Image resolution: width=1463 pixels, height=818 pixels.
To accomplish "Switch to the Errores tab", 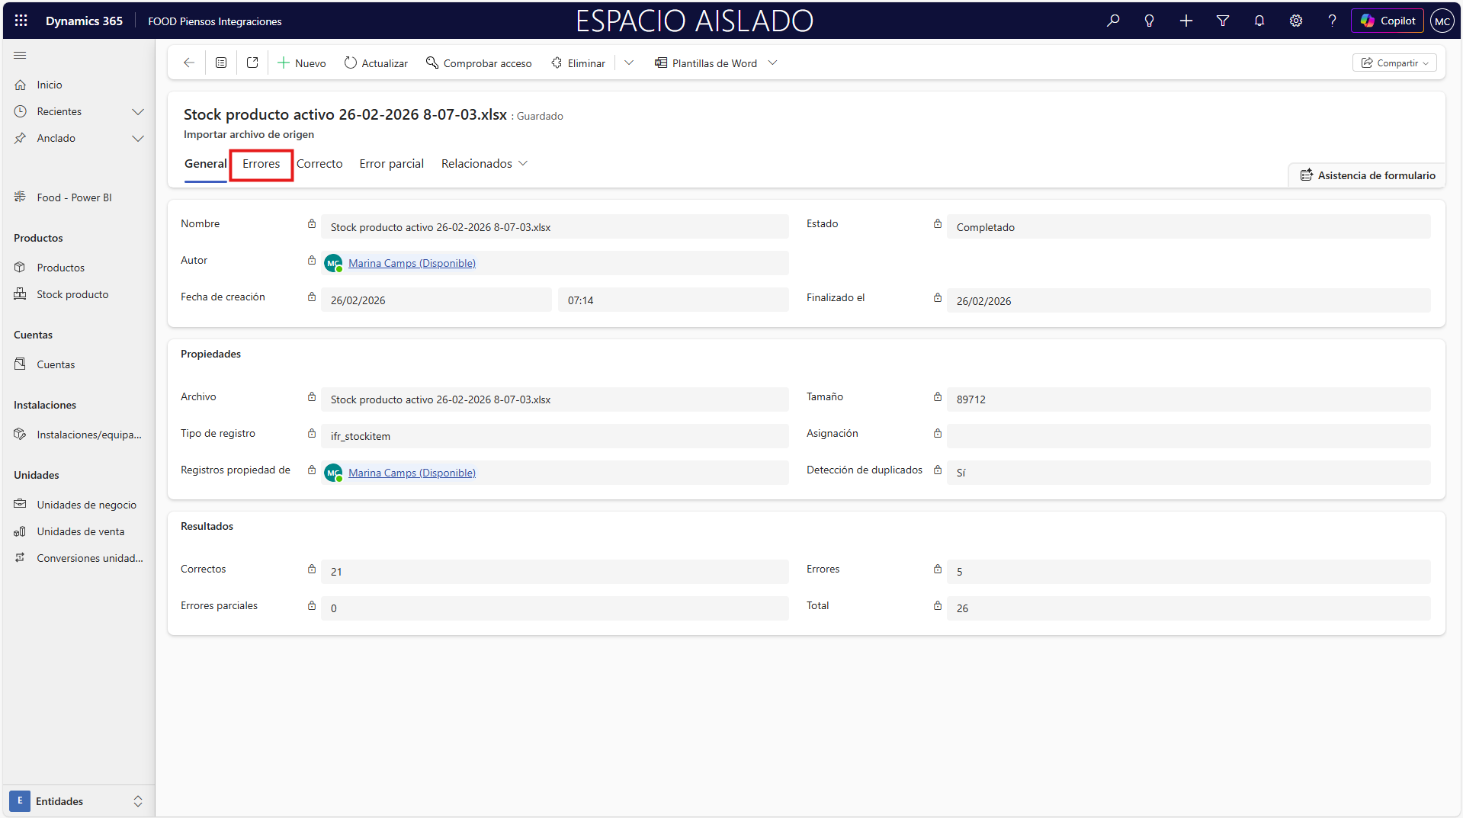I will coord(261,164).
